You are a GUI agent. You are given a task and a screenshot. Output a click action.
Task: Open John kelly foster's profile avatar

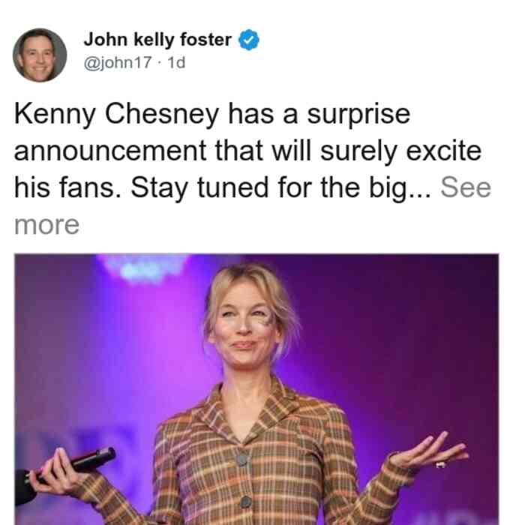[x=40, y=55]
